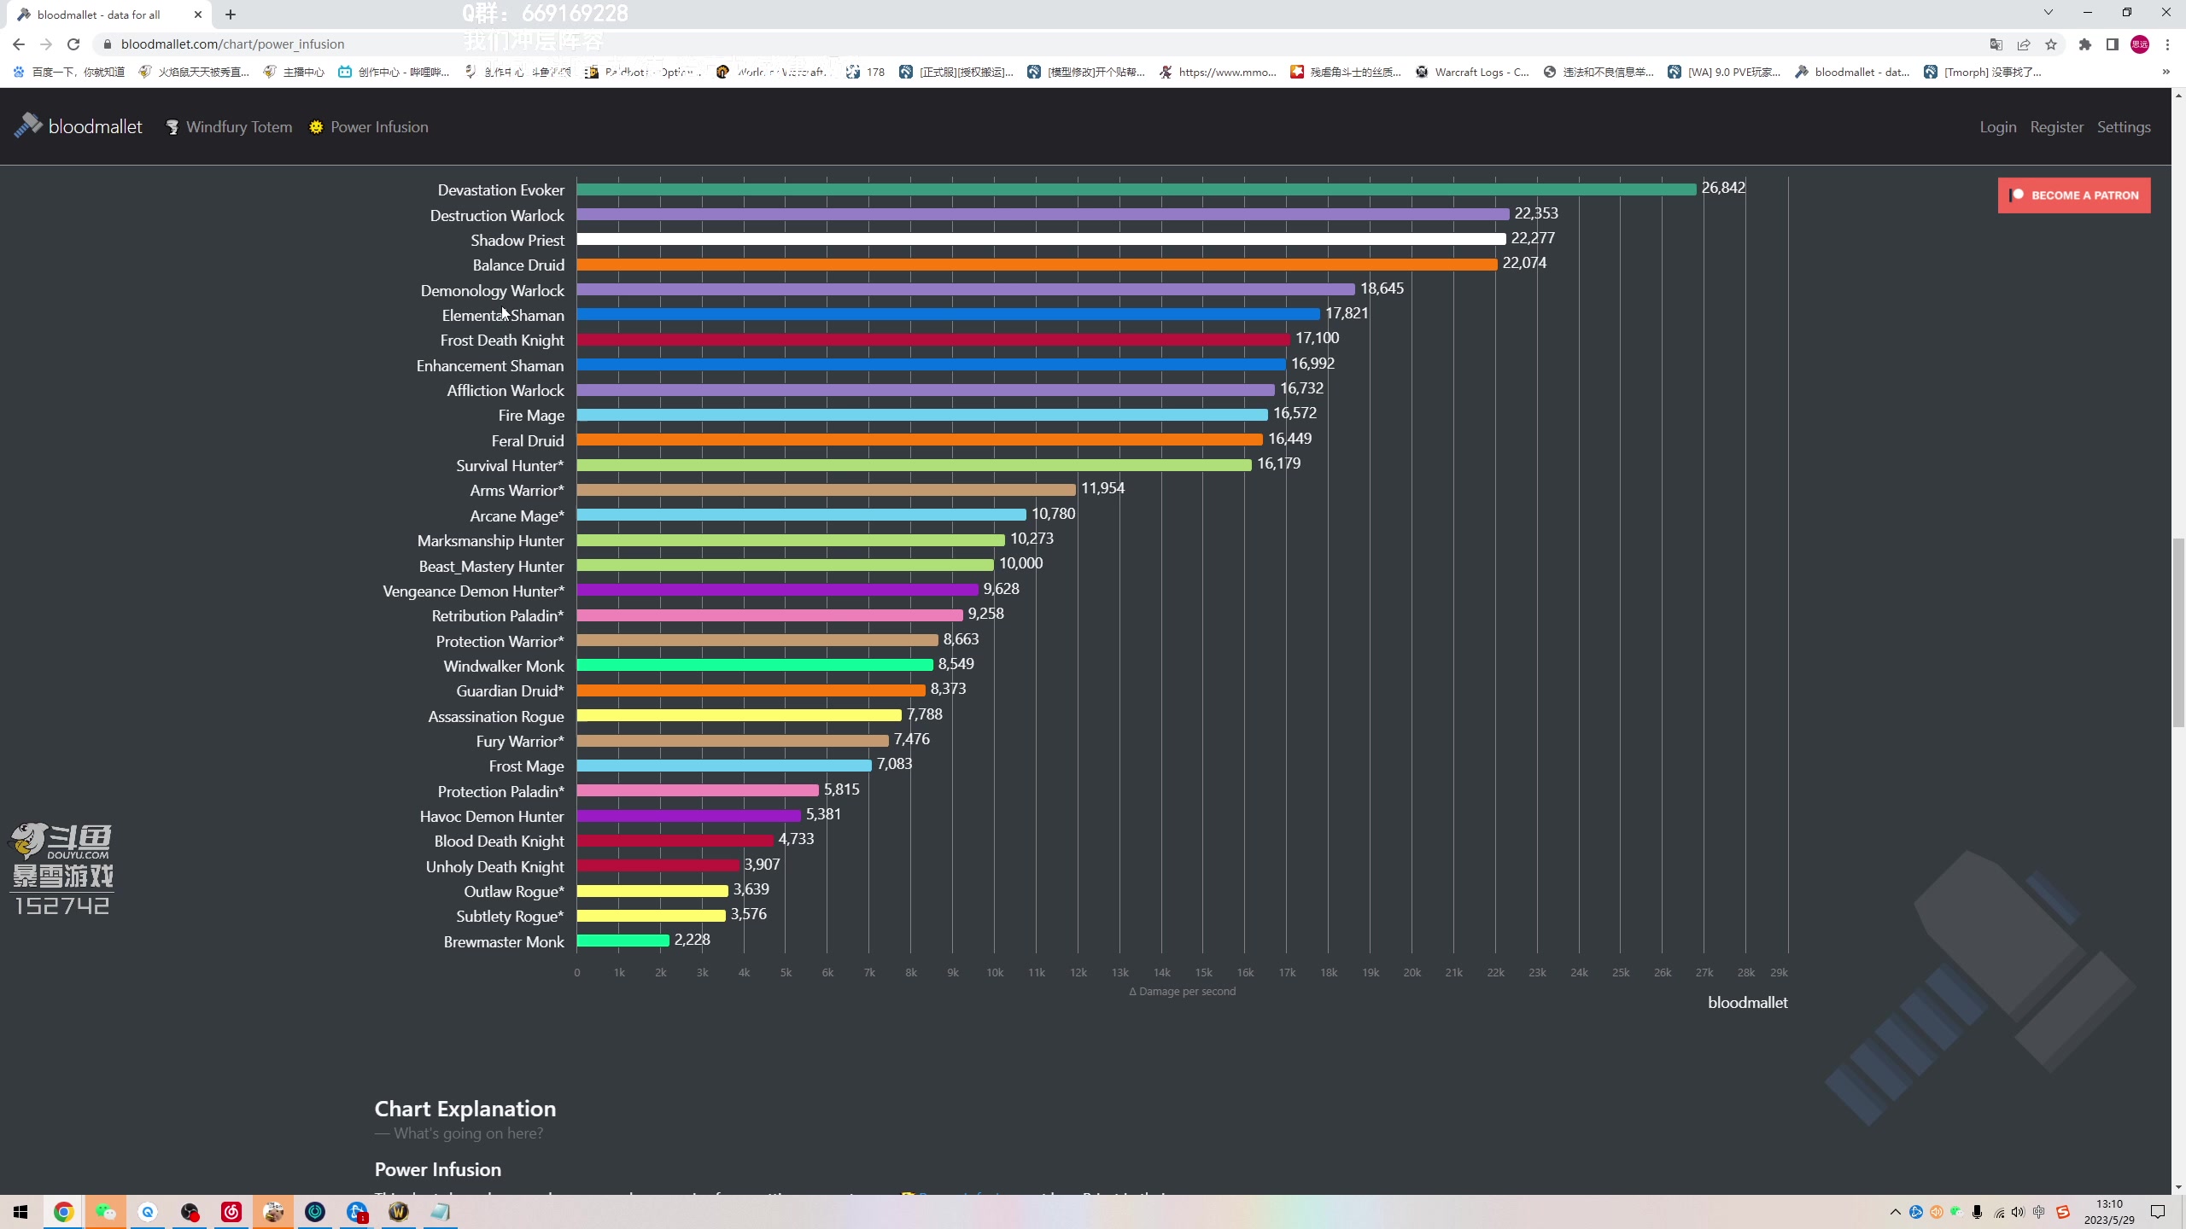This screenshot has height=1229, width=2186.
Task: Open the [Tmorph] bookmark
Action: tap(1983, 72)
